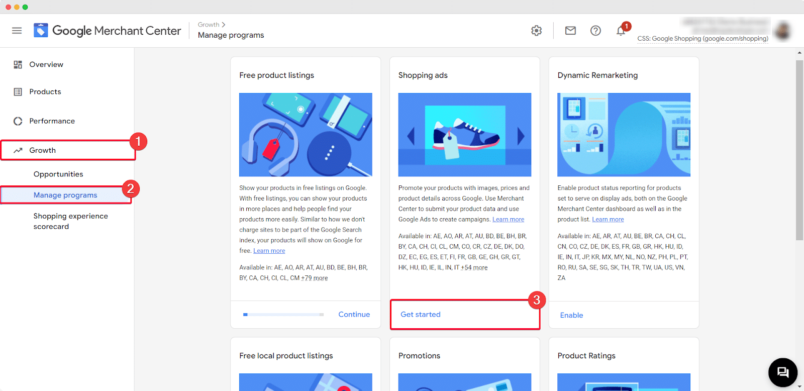
Task: Click the Free local product listings illustration
Action: 306,382
